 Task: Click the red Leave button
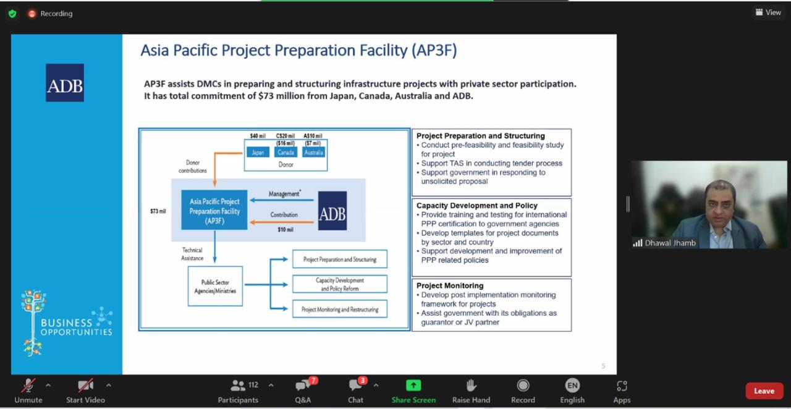point(764,390)
